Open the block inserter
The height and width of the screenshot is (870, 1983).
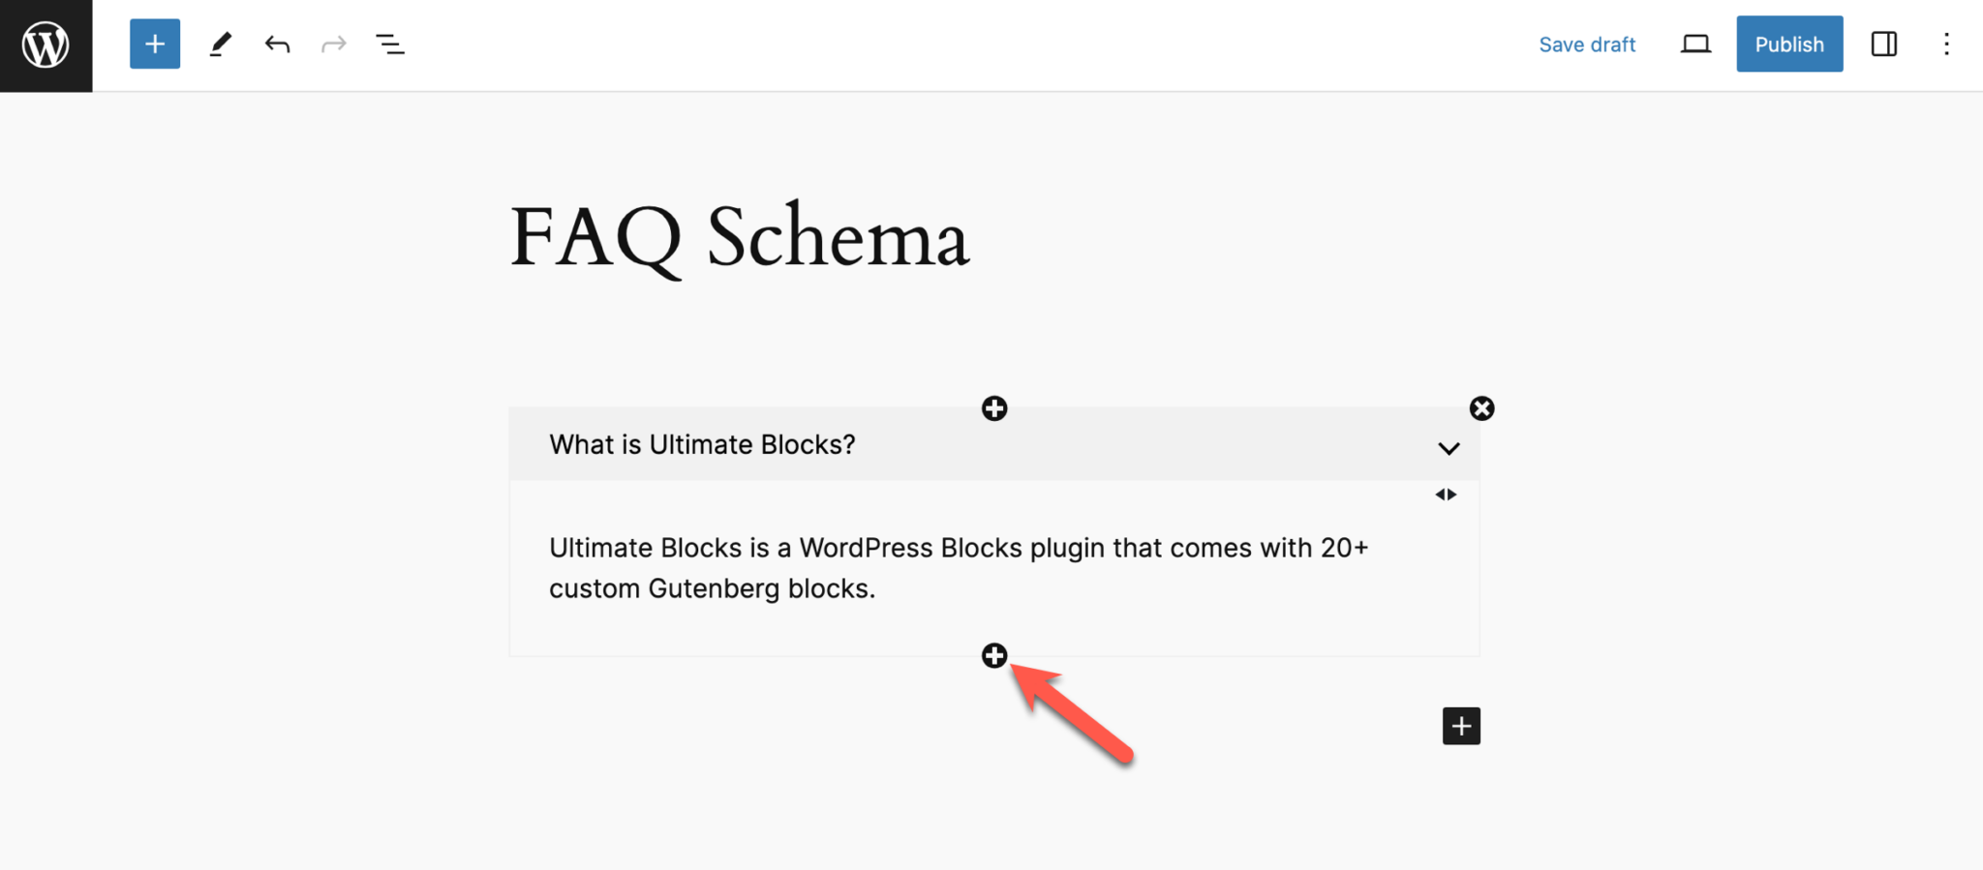coord(154,44)
